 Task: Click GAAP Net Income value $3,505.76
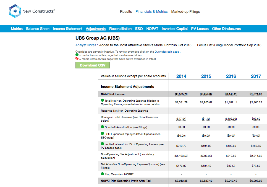click(x=181, y=94)
